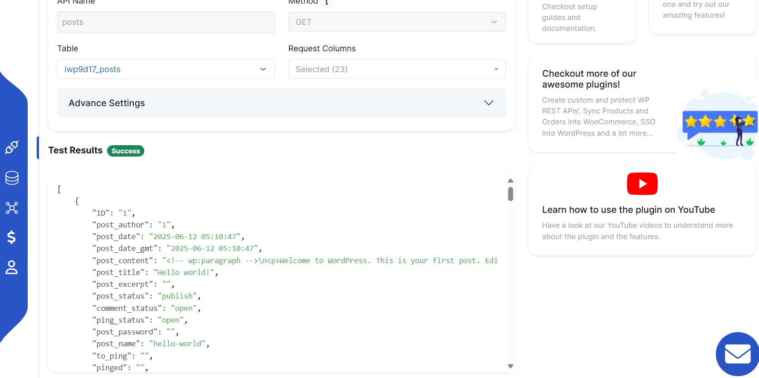Click the results scrollbar down arrow
Image resolution: width=759 pixels, height=378 pixels.
pyautogui.click(x=510, y=366)
